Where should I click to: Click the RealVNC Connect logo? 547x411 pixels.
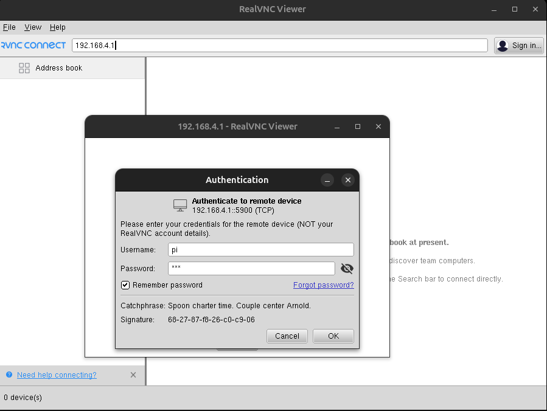click(33, 46)
